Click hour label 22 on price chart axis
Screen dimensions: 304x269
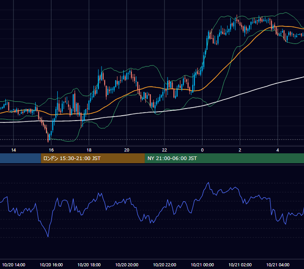tap(165, 150)
